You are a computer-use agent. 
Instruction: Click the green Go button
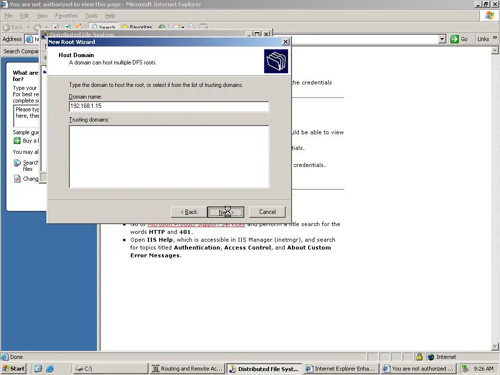click(459, 39)
